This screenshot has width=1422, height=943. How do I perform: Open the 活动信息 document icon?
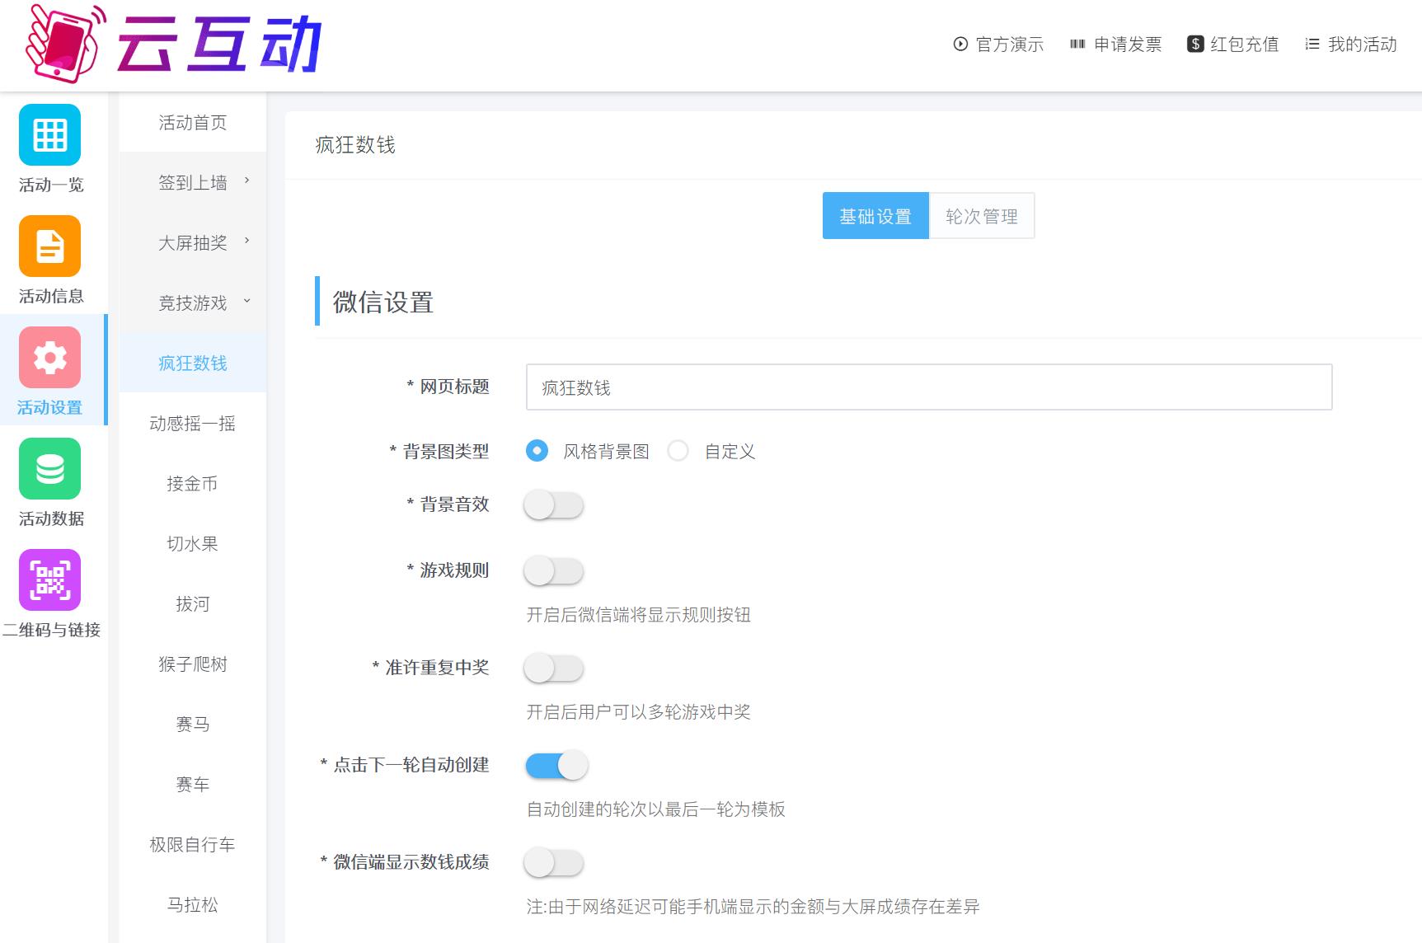pyautogui.click(x=50, y=246)
